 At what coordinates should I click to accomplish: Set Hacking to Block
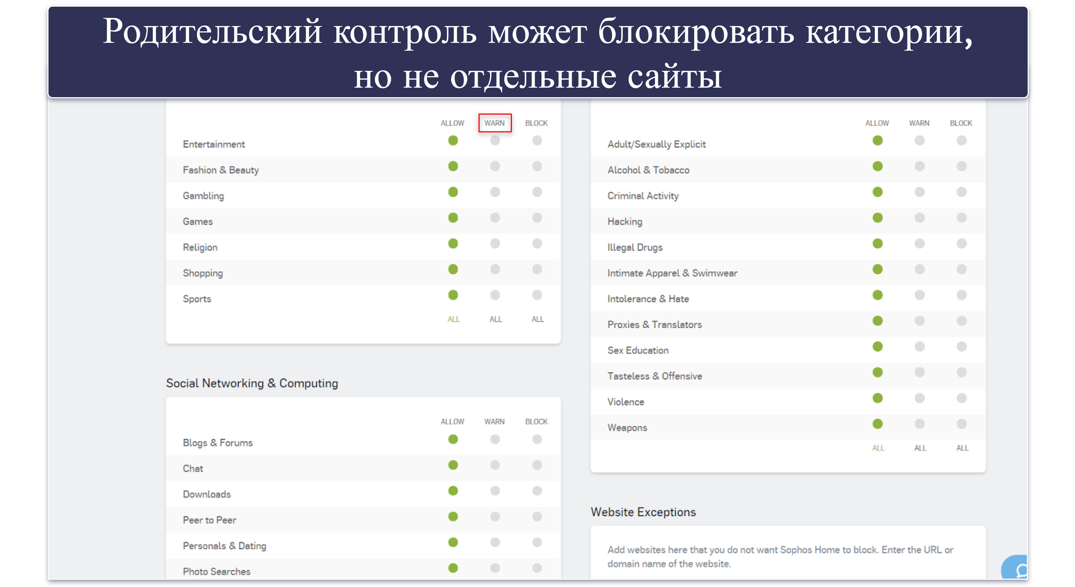coord(962,218)
